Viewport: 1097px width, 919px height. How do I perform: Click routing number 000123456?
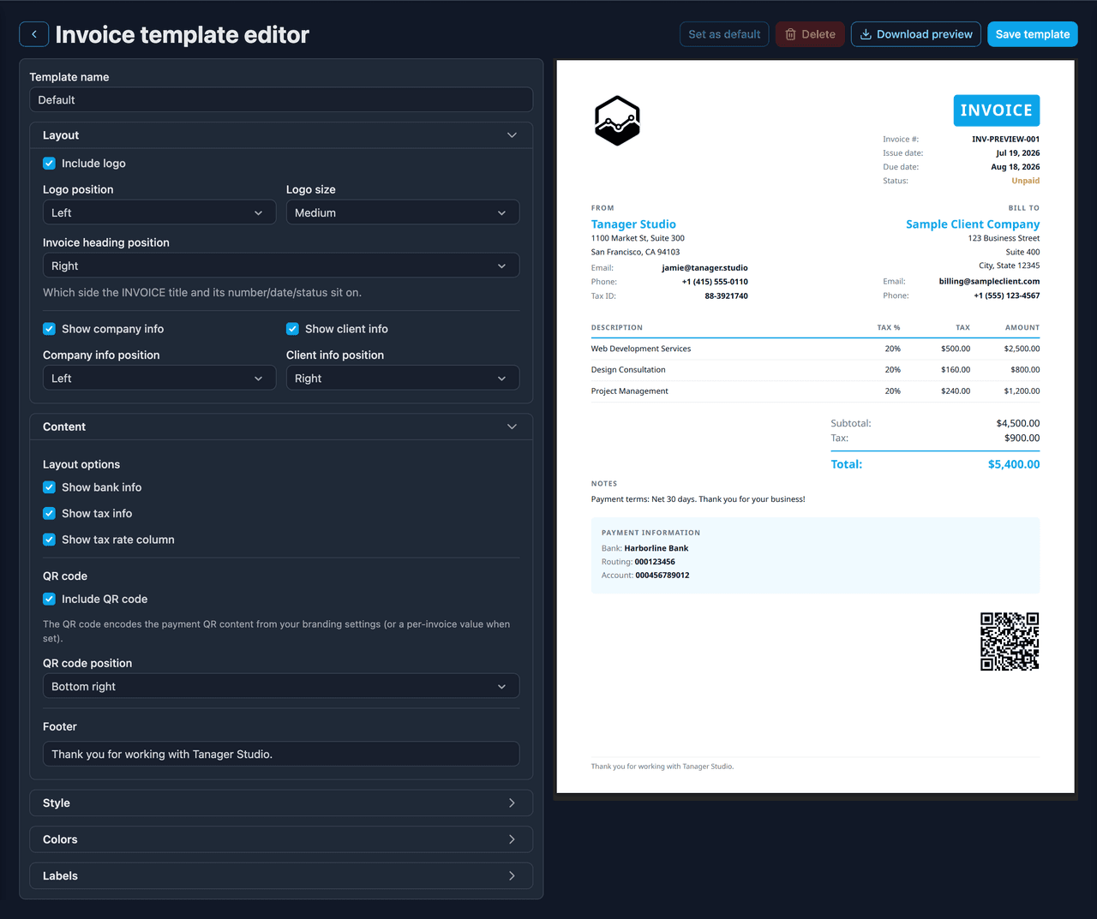[655, 562]
